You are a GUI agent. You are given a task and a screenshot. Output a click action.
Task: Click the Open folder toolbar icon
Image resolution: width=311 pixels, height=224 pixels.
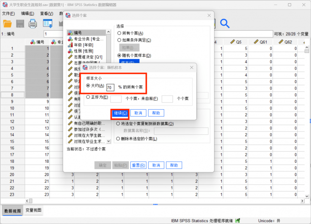[x=6, y=23]
